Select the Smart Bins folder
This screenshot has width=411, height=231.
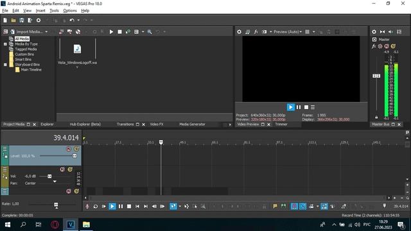[x=23, y=59]
